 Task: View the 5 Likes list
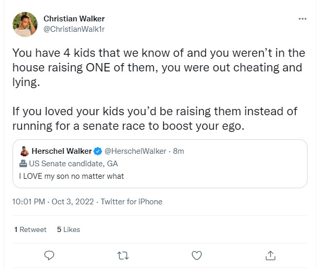pyautogui.click(x=68, y=229)
